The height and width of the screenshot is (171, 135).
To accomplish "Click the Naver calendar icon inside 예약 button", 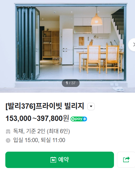I will click(x=53, y=160).
